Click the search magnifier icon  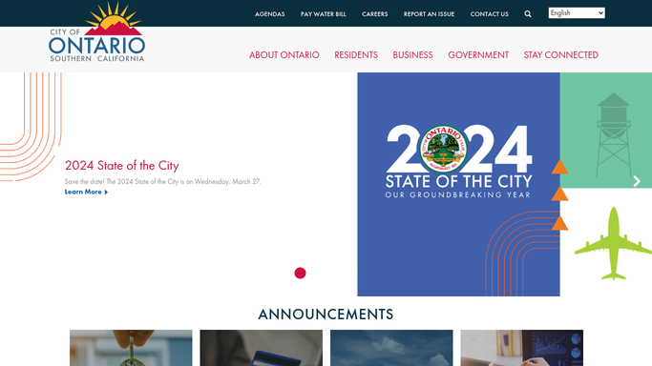528,14
